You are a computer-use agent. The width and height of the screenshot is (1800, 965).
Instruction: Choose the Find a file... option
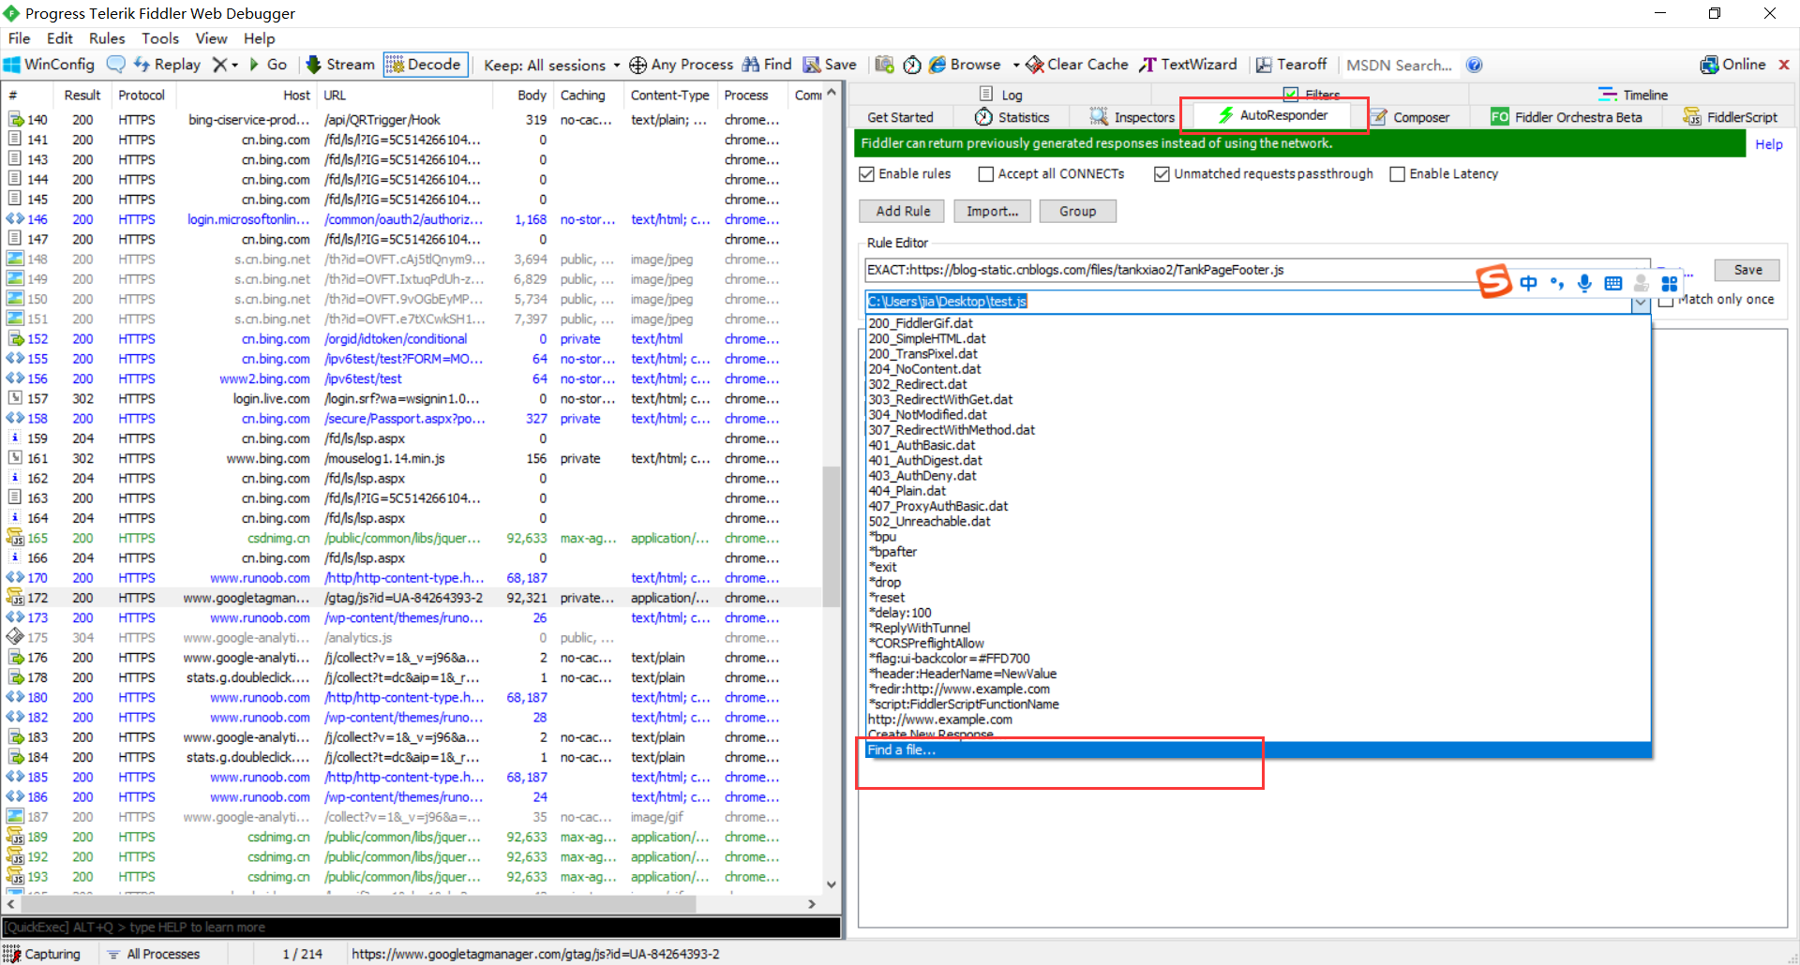[1257, 750]
